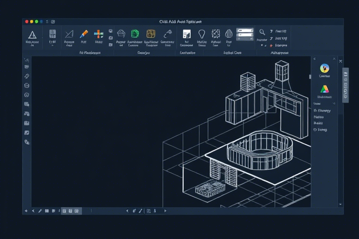Click the blue dot in title bar
Screen dimensions: 359x239
point(42,21)
